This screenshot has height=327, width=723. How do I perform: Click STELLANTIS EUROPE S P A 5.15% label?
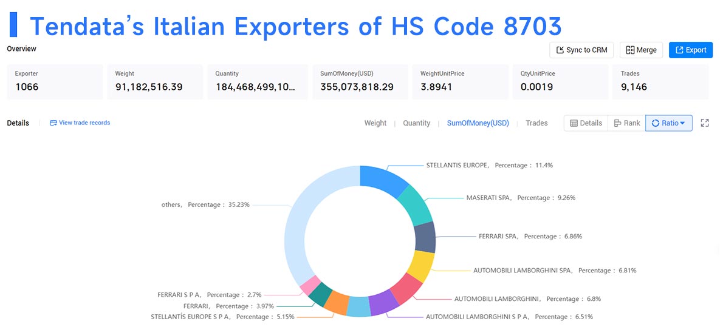223,317
